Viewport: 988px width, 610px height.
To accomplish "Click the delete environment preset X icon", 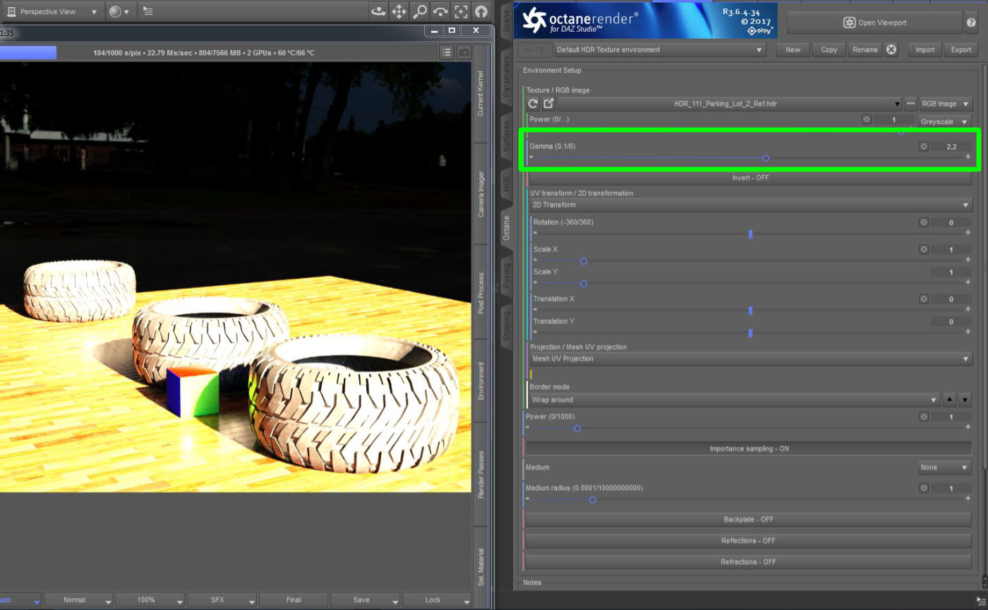I will point(891,49).
